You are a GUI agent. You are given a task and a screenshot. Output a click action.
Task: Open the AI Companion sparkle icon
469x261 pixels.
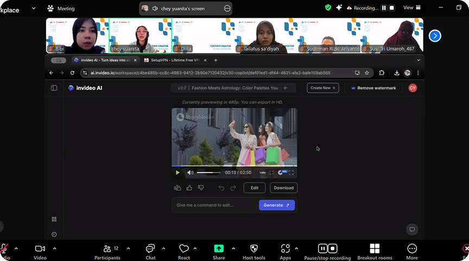(x=339, y=8)
